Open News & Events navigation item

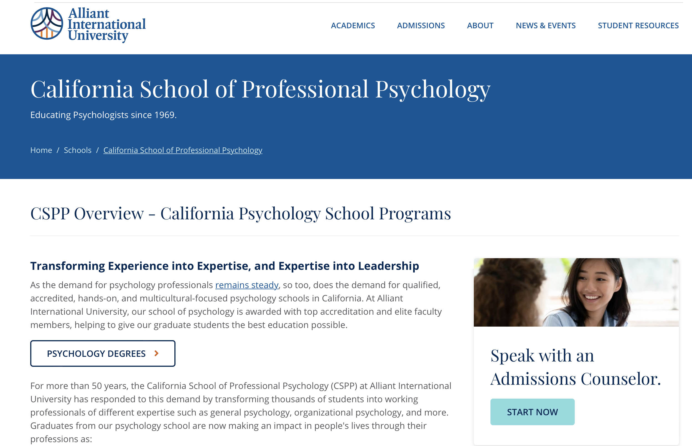tap(545, 25)
